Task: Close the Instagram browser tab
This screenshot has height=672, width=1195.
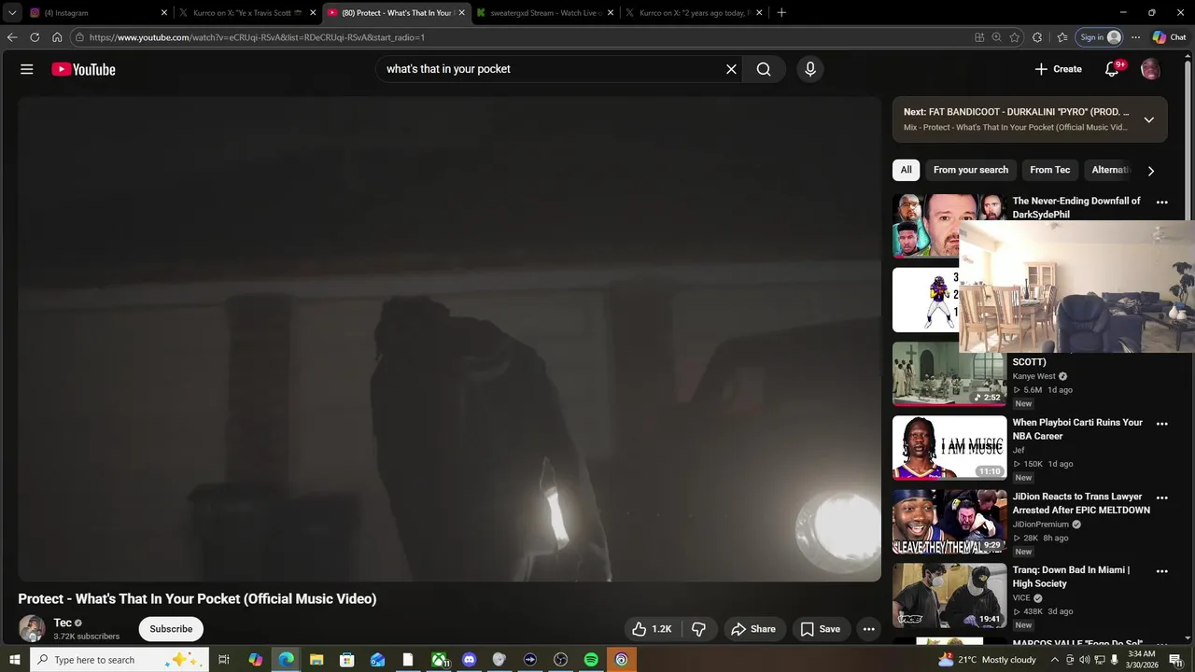Action: 164,13
